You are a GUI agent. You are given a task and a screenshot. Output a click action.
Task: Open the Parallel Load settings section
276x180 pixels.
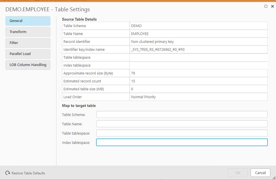(x=28, y=54)
